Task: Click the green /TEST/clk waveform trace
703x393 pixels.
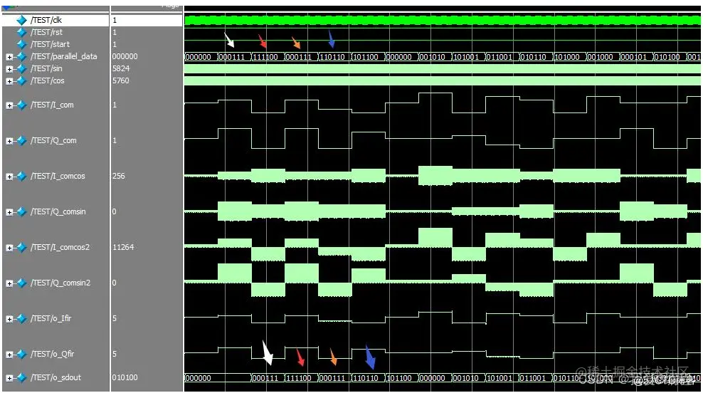Action: (x=443, y=20)
